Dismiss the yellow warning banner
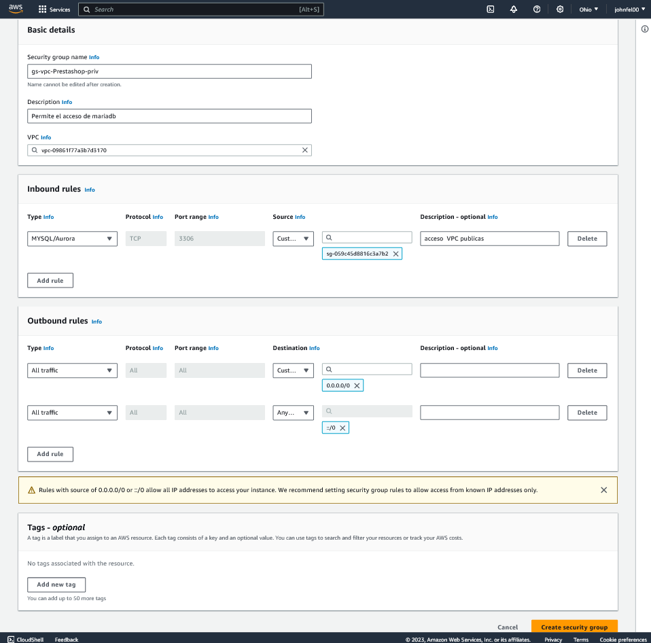 (603, 489)
